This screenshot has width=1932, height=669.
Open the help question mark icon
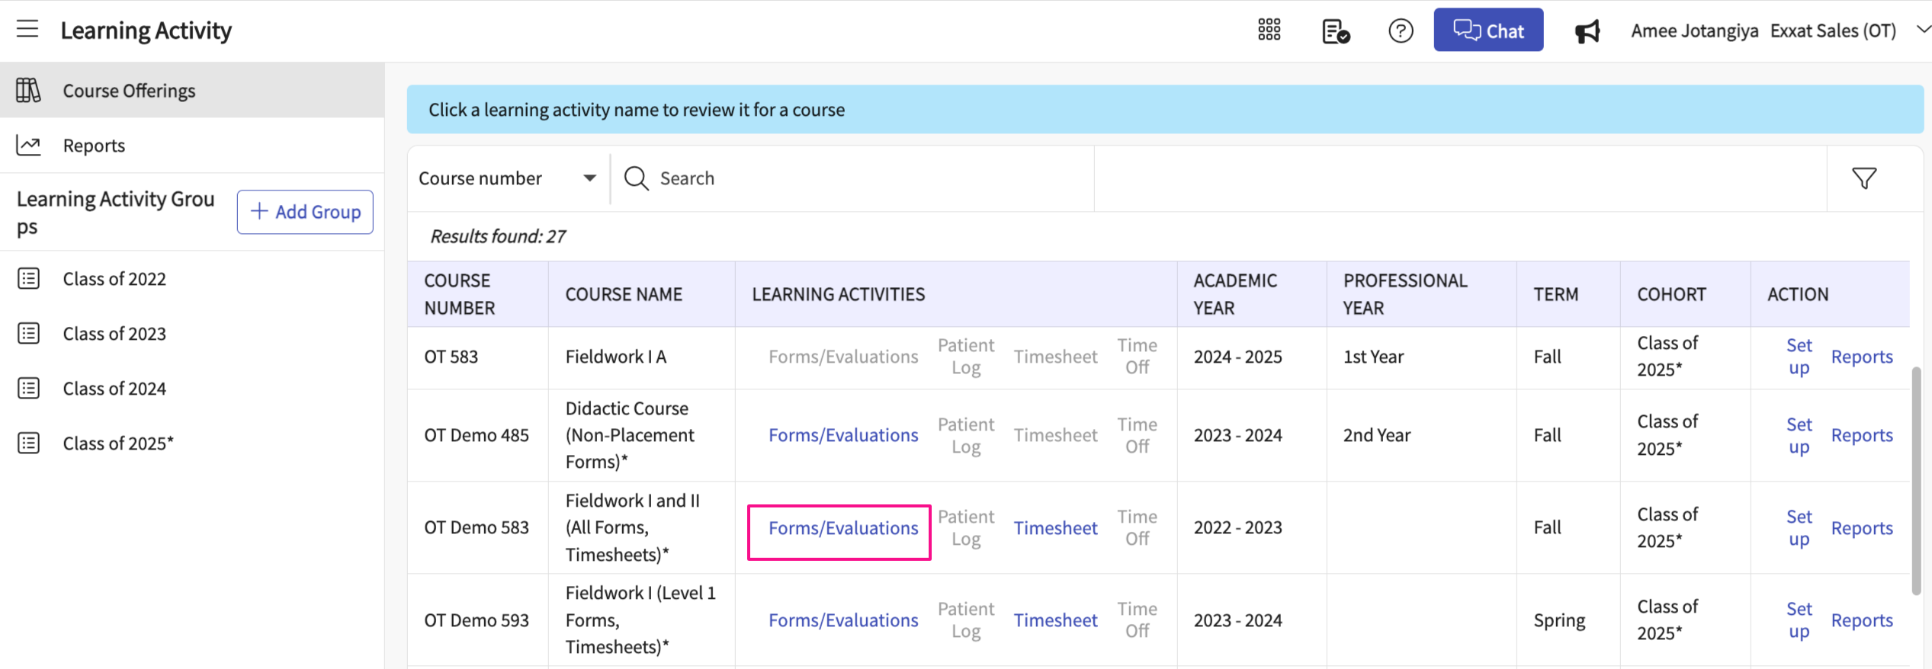1401,31
